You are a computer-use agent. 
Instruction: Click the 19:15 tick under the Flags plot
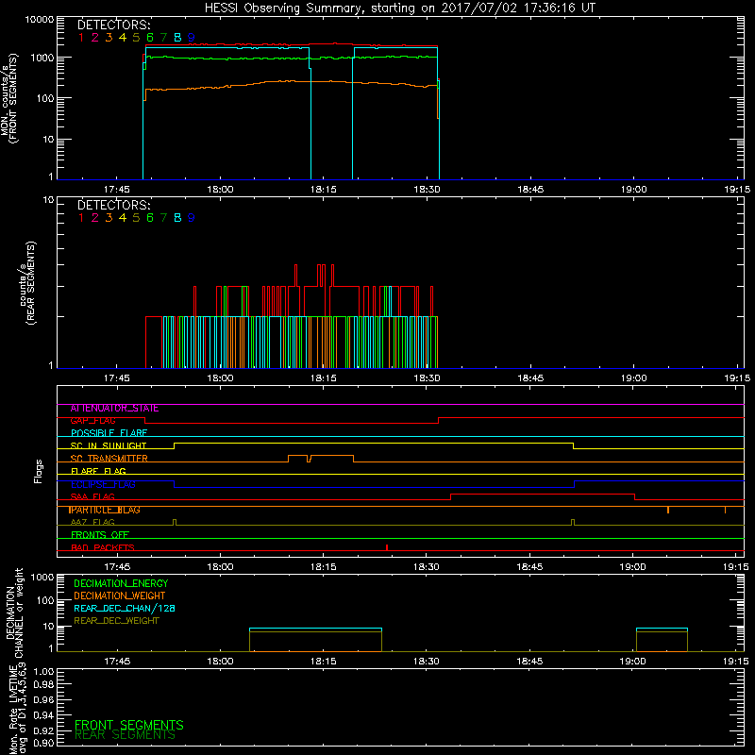(736, 567)
